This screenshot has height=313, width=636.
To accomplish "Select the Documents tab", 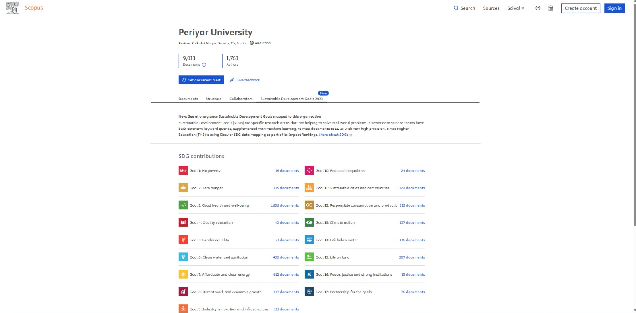I will pos(188,99).
